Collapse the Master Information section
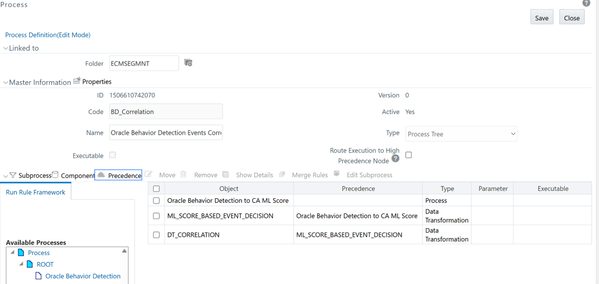The width and height of the screenshot is (599, 284). pyautogui.click(x=6, y=82)
